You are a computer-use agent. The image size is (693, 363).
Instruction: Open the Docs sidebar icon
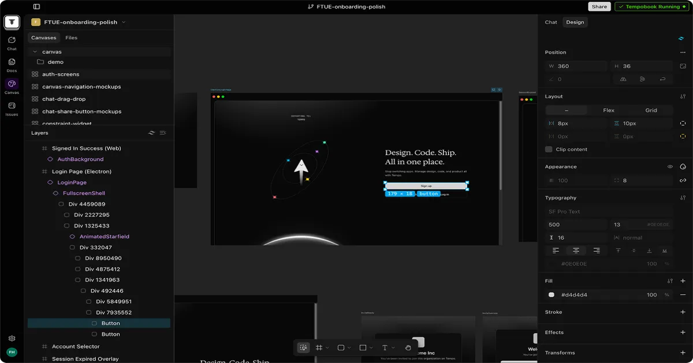pos(12,65)
